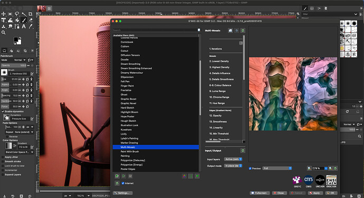Image resolution: width=364 pixels, height=198 pixels.
Task: Open the Blend Color Space dropdown
Action: click(20, 152)
